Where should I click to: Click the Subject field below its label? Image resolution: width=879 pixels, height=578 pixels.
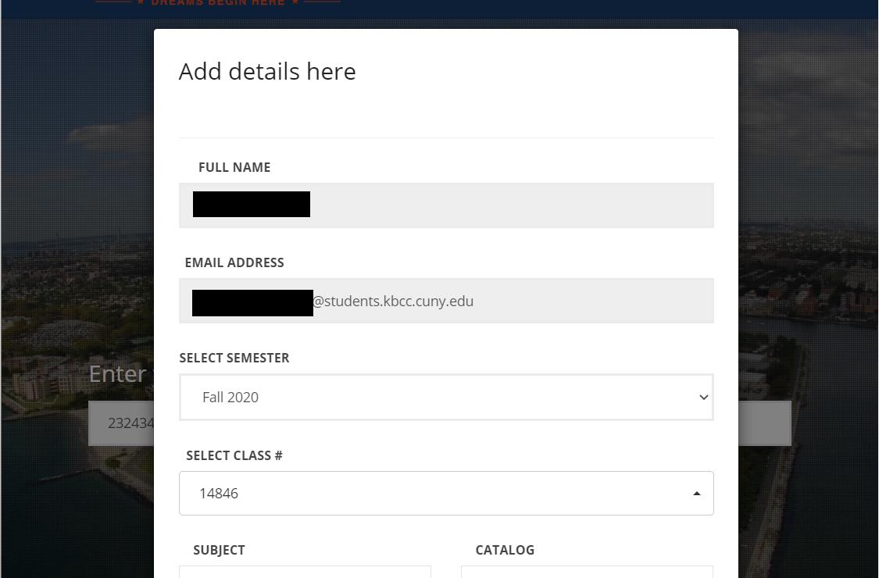(x=305, y=572)
